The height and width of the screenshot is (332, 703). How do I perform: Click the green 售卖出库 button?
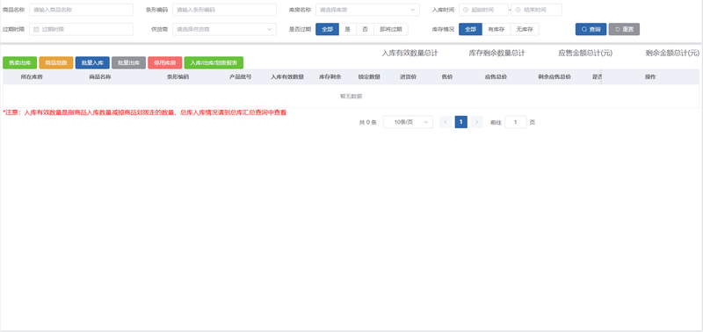pyautogui.click(x=19, y=62)
